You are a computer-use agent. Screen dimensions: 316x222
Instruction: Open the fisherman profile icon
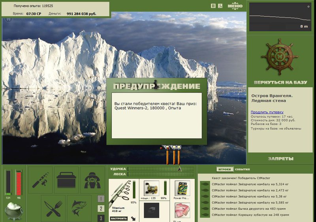click(92, 180)
